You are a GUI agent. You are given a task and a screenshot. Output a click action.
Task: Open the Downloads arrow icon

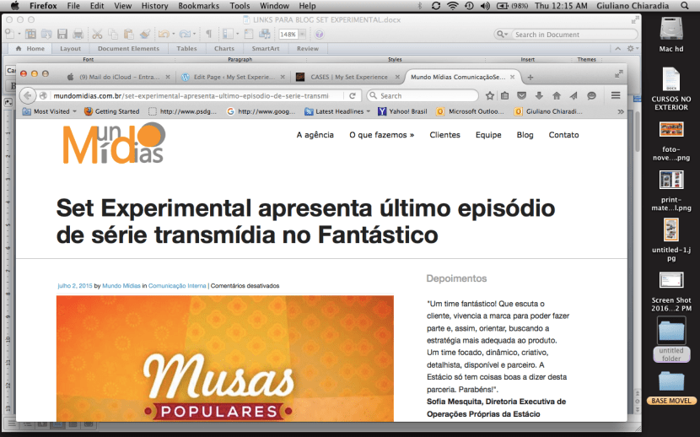pos(540,95)
